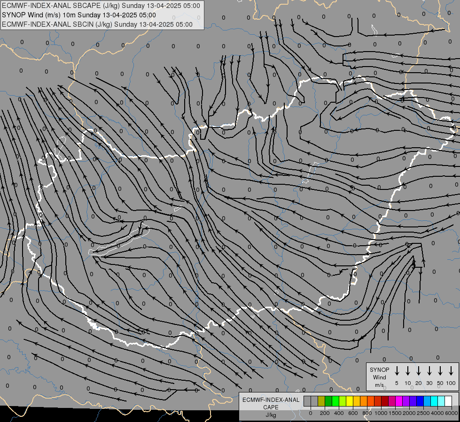The image size is (460, 422).
Task: Click the wind arrow above the 5 m/s label
Action: click(397, 371)
